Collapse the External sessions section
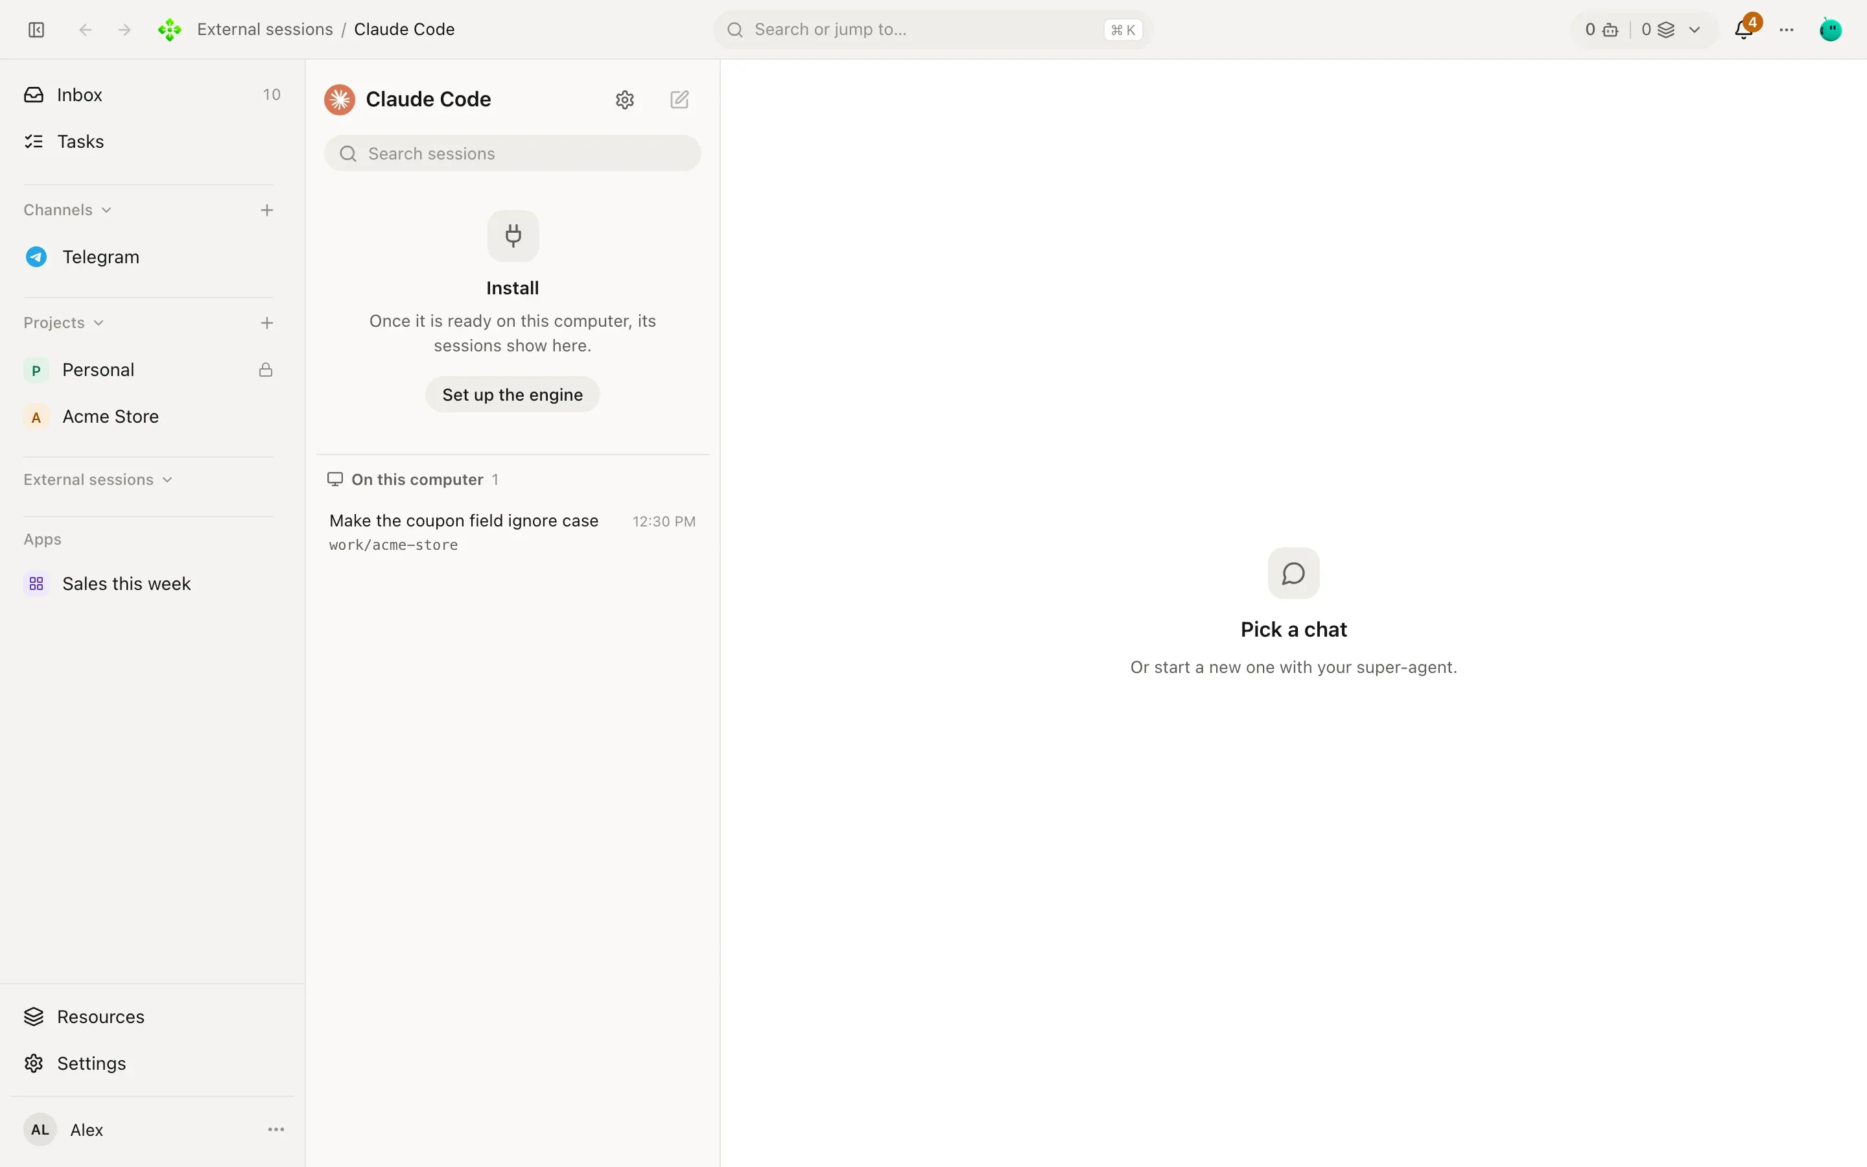 coord(98,479)
